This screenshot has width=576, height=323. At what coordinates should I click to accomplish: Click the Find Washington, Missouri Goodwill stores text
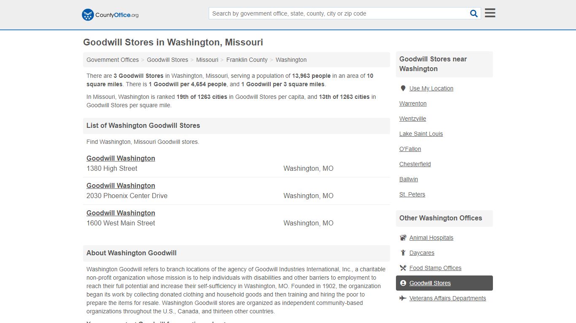[x=143, y=142]
